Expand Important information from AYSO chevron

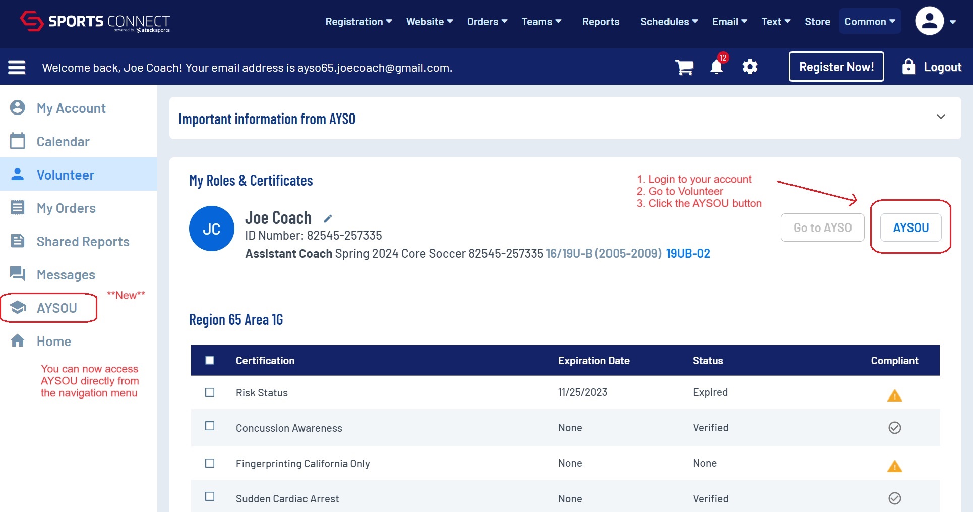pos(941,117)
